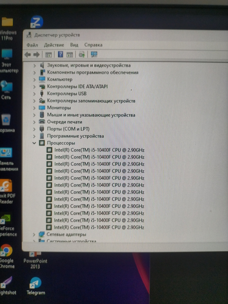Expand the Сетевые адаптеры category
Image resolution: width=228 pixels, height=304 pixels.
click(34, 235)
